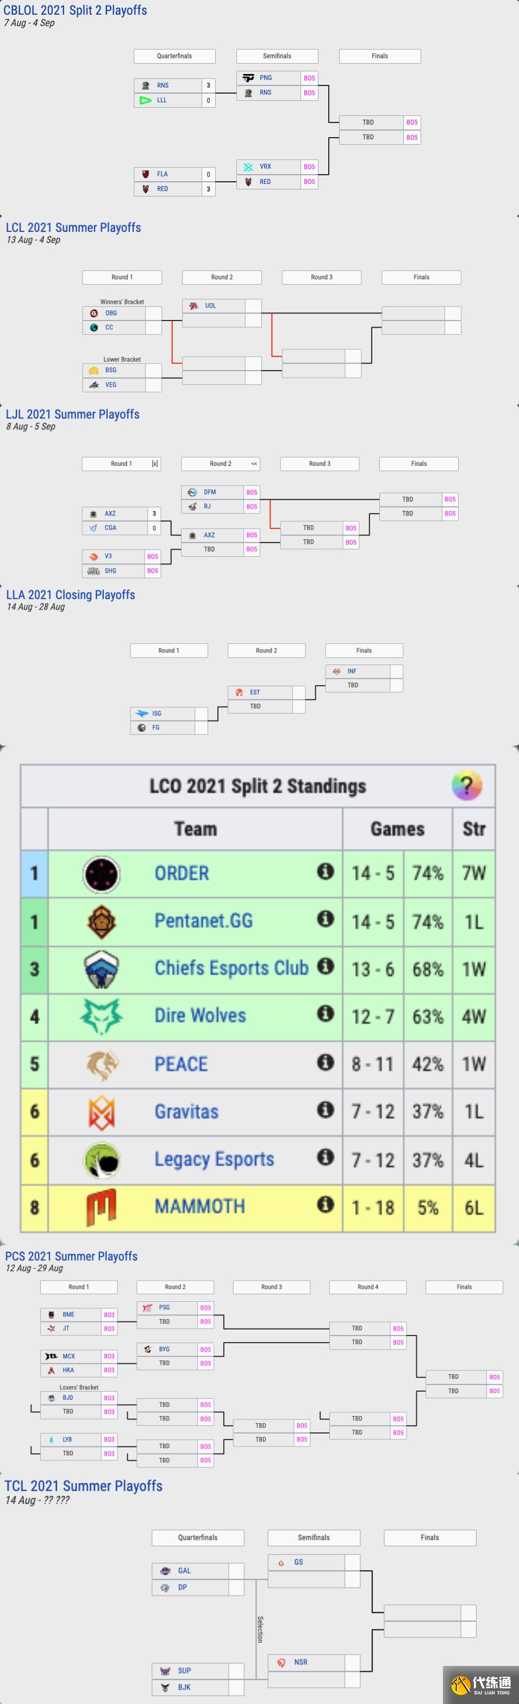Screen dimensions: 519x1704
Task: Select the Str column header in standings
Action: tap(473, 829)
